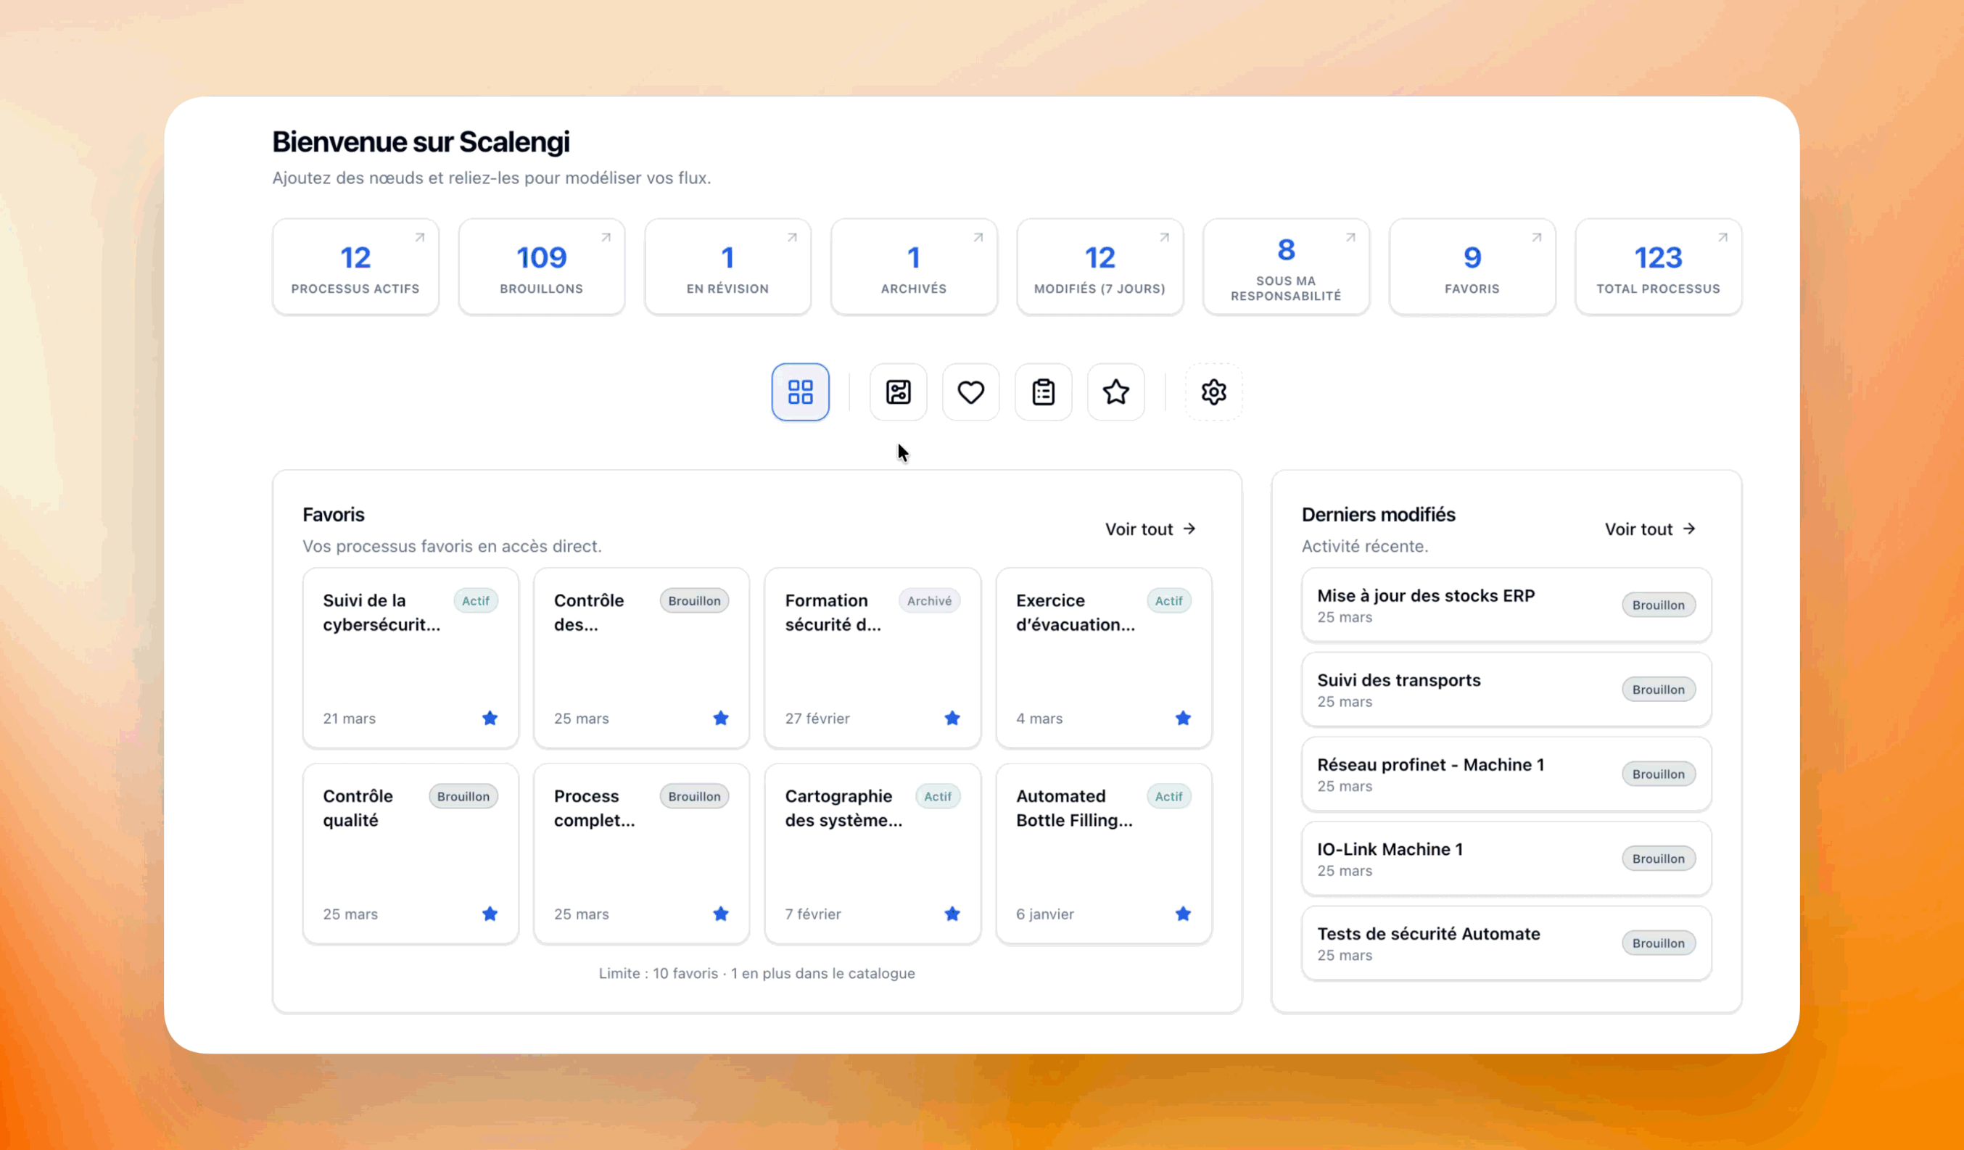The width and height of the screenshot is (1964, 1150).
Task: Open the process flow diagram icon
Action: pos(898,392)
